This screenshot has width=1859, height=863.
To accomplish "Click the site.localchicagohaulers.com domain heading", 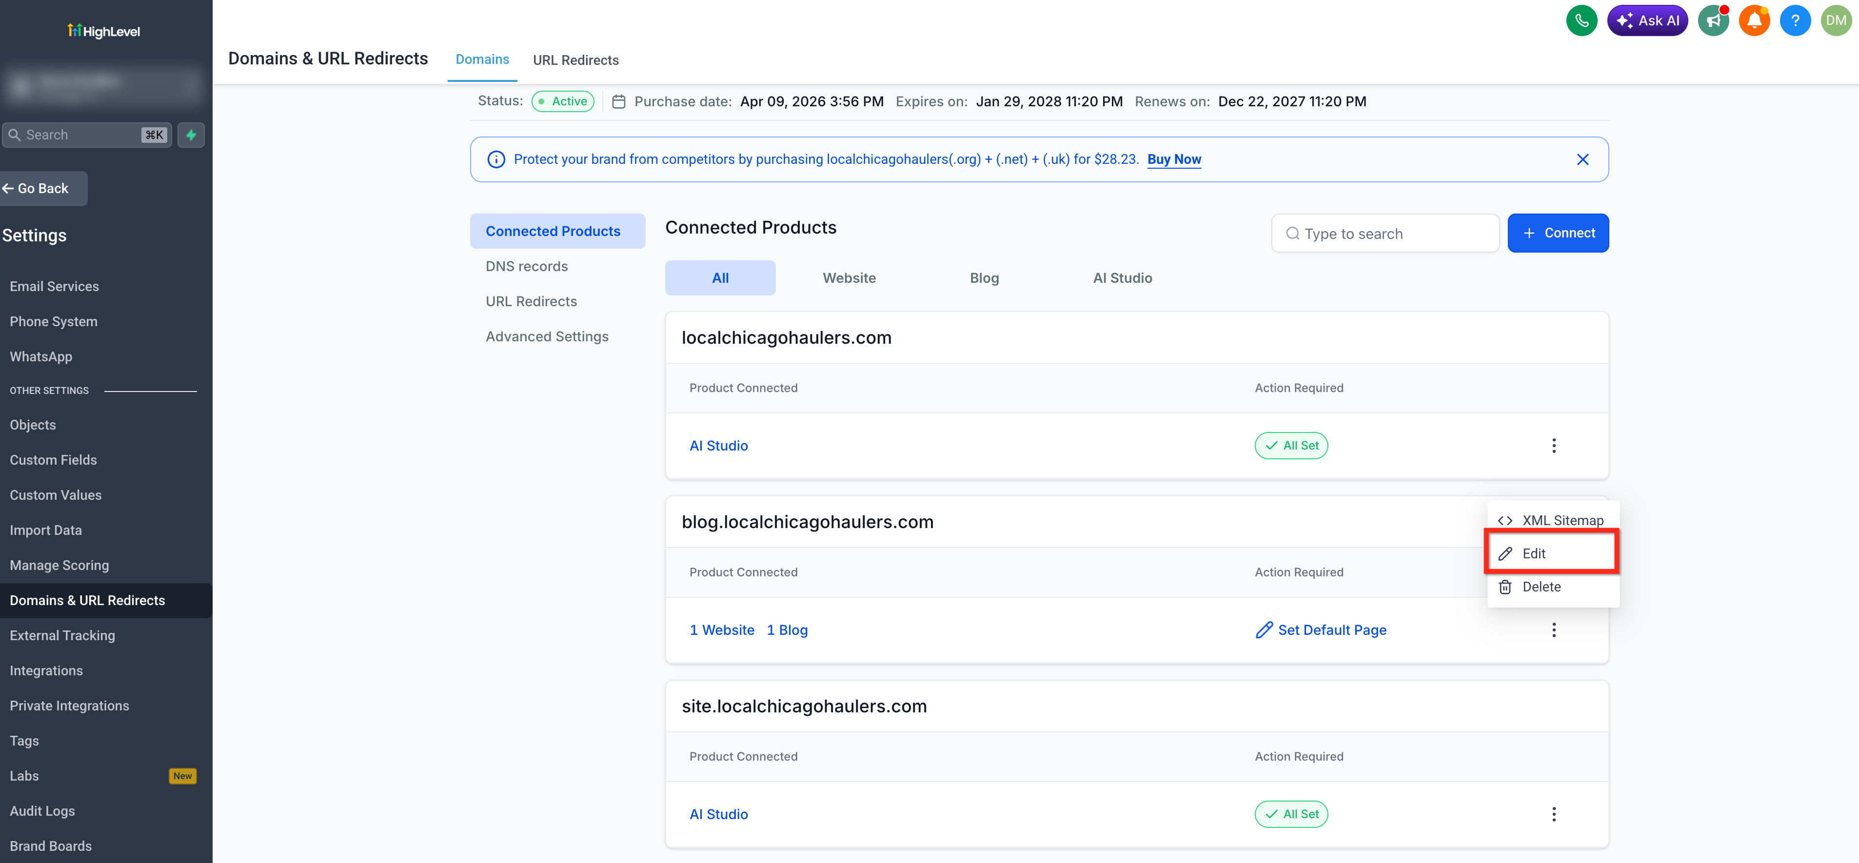I will (x=804, y=706).
